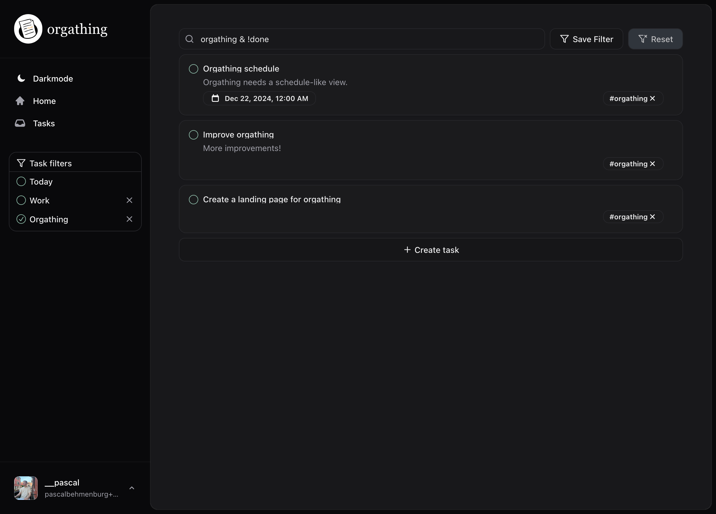
Task: Select the Today filter
Action: [x=21, y=181]
